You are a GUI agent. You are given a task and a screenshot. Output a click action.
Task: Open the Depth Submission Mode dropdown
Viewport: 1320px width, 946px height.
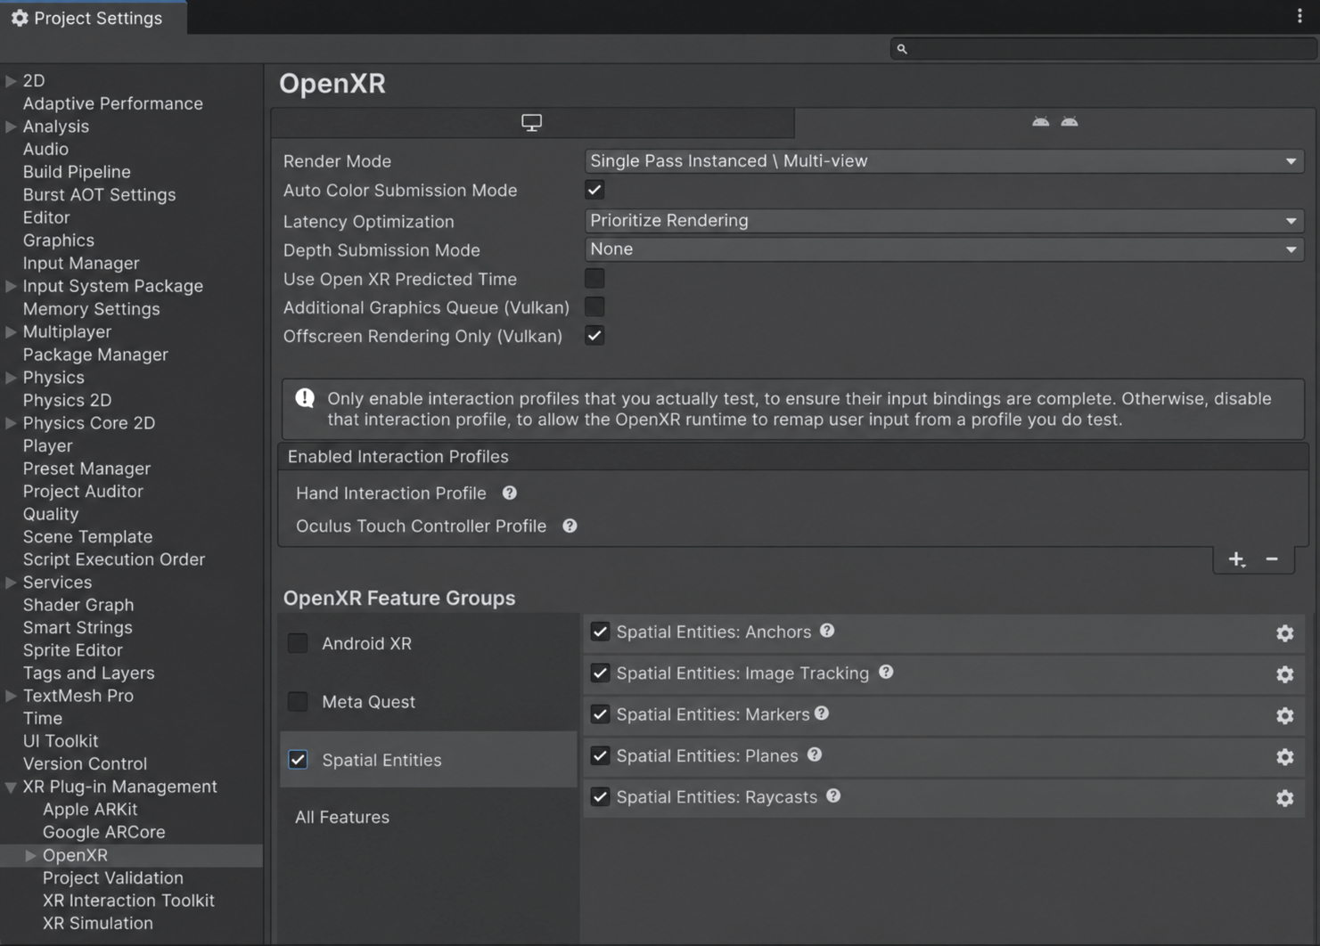(944, 249)
